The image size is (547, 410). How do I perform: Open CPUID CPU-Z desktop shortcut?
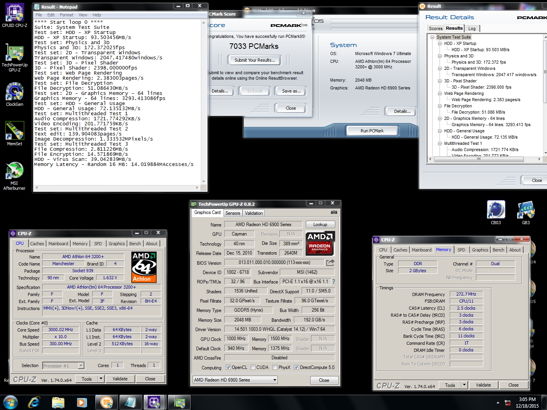tap(14, 16)
